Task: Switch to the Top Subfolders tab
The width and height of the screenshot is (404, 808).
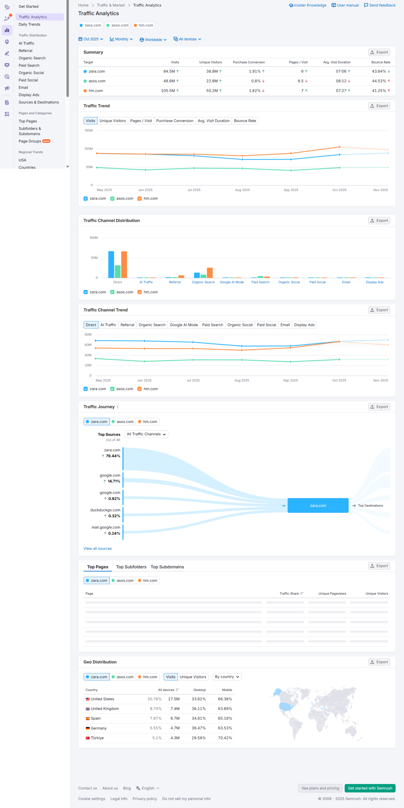Action: 131,567
